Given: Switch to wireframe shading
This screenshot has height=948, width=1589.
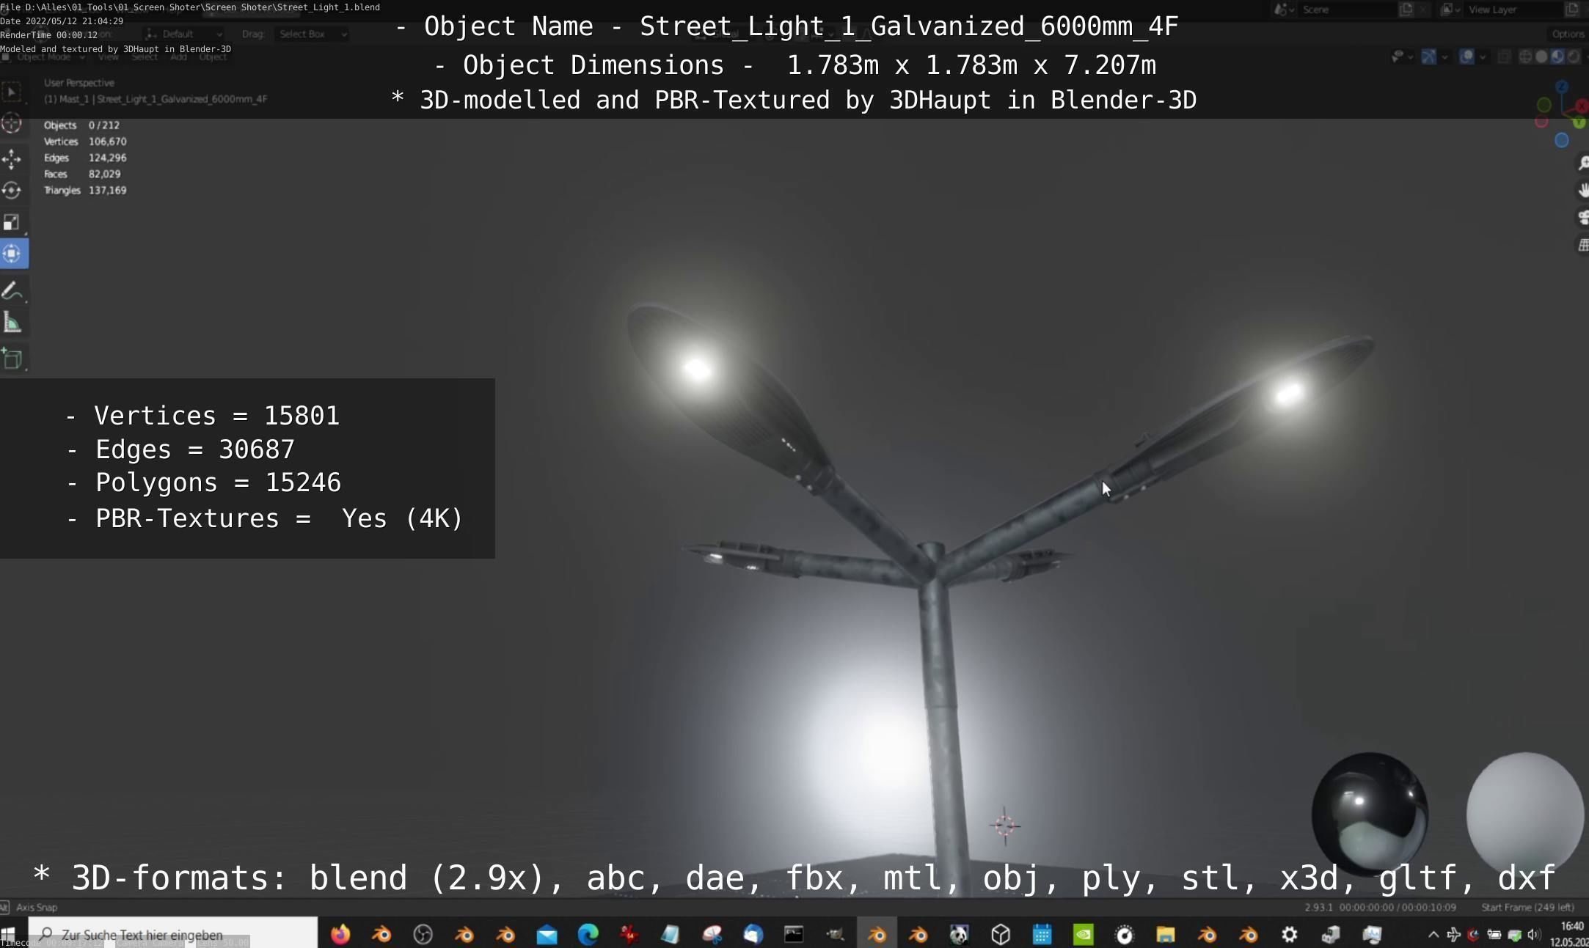Looking at the screenshot, I should [x=1525, y=56].
